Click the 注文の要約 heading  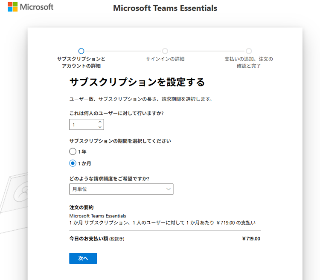81,207
